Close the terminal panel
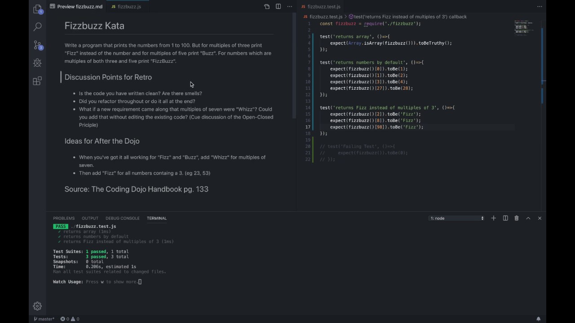The height and width of the screenshot is (323, 575). coord(540,218)
